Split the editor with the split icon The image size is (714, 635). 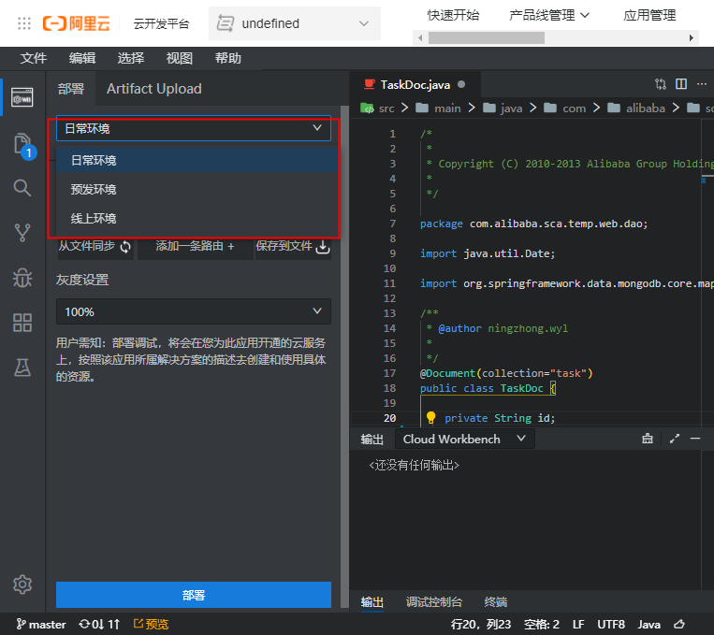point(681,84)
